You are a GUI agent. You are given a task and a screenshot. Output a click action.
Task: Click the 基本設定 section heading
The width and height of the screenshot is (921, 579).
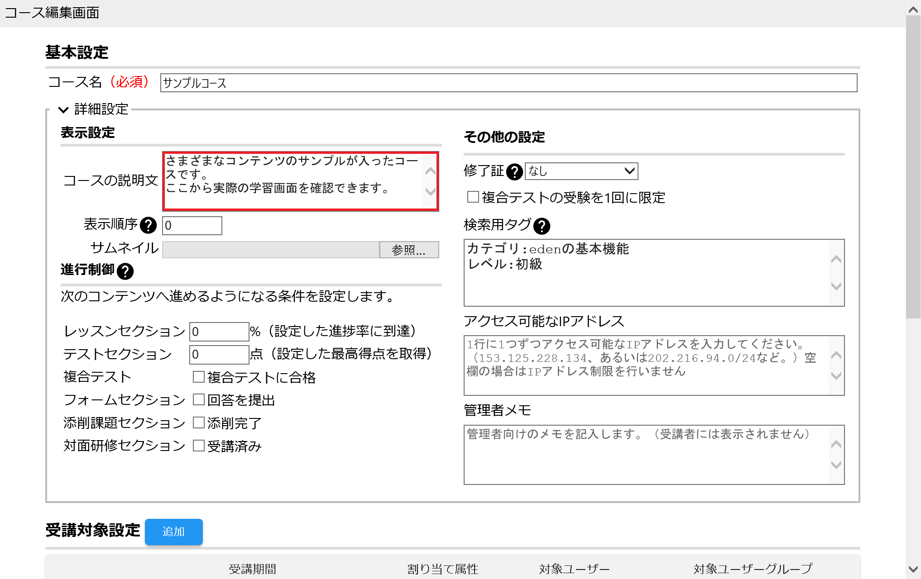click(x=77, y=52)
